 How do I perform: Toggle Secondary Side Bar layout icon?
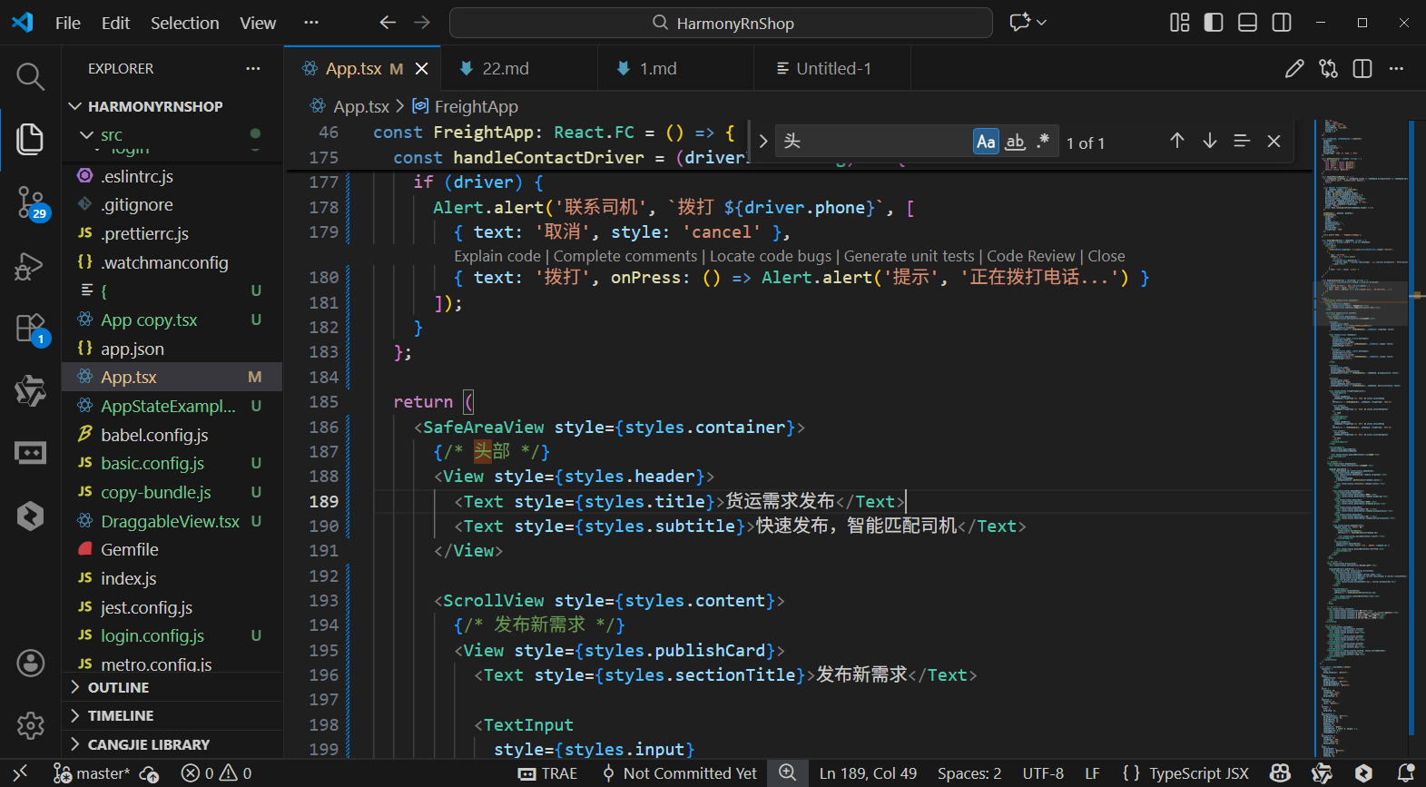[x=1282, y=23]
